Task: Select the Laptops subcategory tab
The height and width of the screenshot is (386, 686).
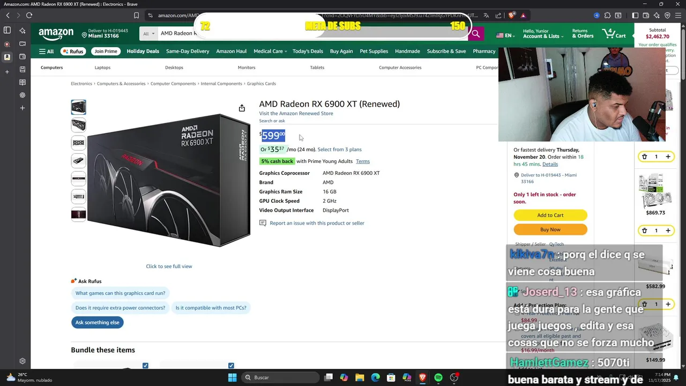Action: (x=102, y=68)
